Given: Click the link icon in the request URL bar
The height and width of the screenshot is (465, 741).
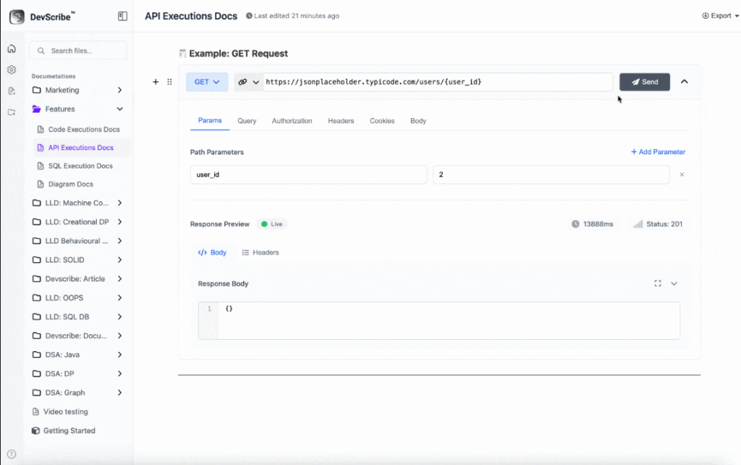Looking at the screenshot, I should pos(243,82).
